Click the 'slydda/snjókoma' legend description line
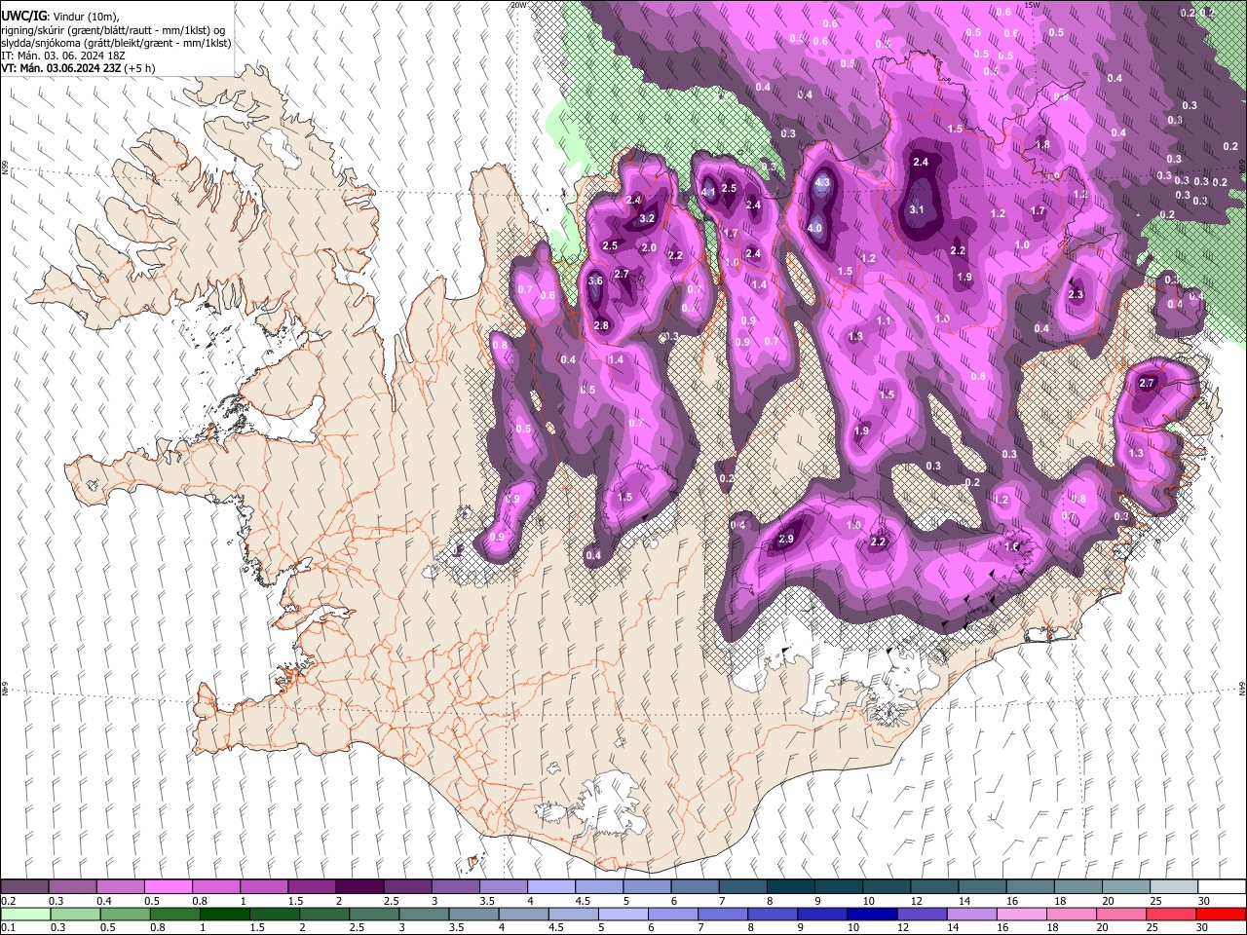Image resolution: width=1247 pixels, height=935 pixels. click(116, 43)
